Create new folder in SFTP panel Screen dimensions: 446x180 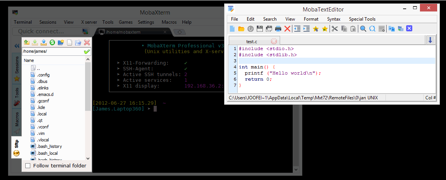click(61, 42)
